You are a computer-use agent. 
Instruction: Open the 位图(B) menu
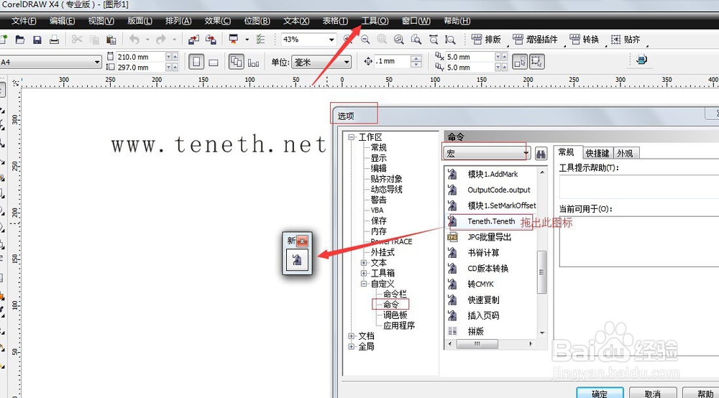tap(257, 21)
